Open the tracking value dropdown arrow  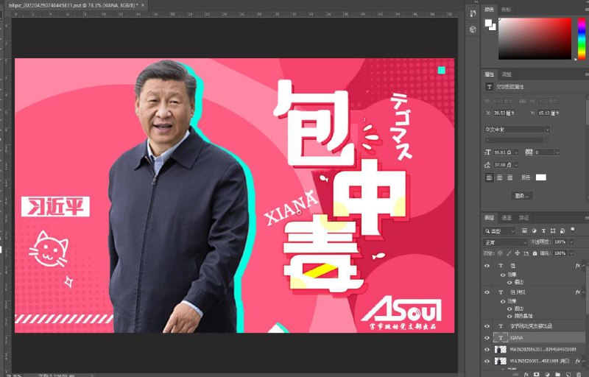click(x=557, y=152)
